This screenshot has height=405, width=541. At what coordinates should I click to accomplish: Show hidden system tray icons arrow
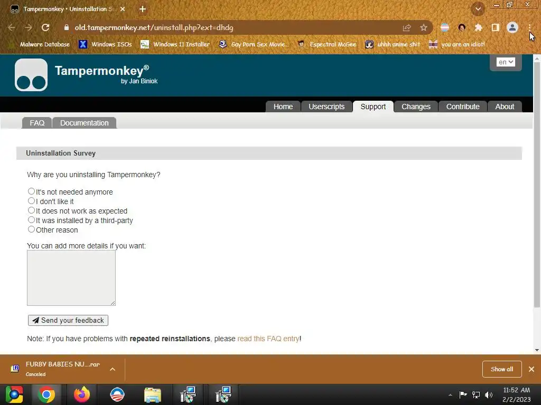pyautogui.click(x=450, y=395)
